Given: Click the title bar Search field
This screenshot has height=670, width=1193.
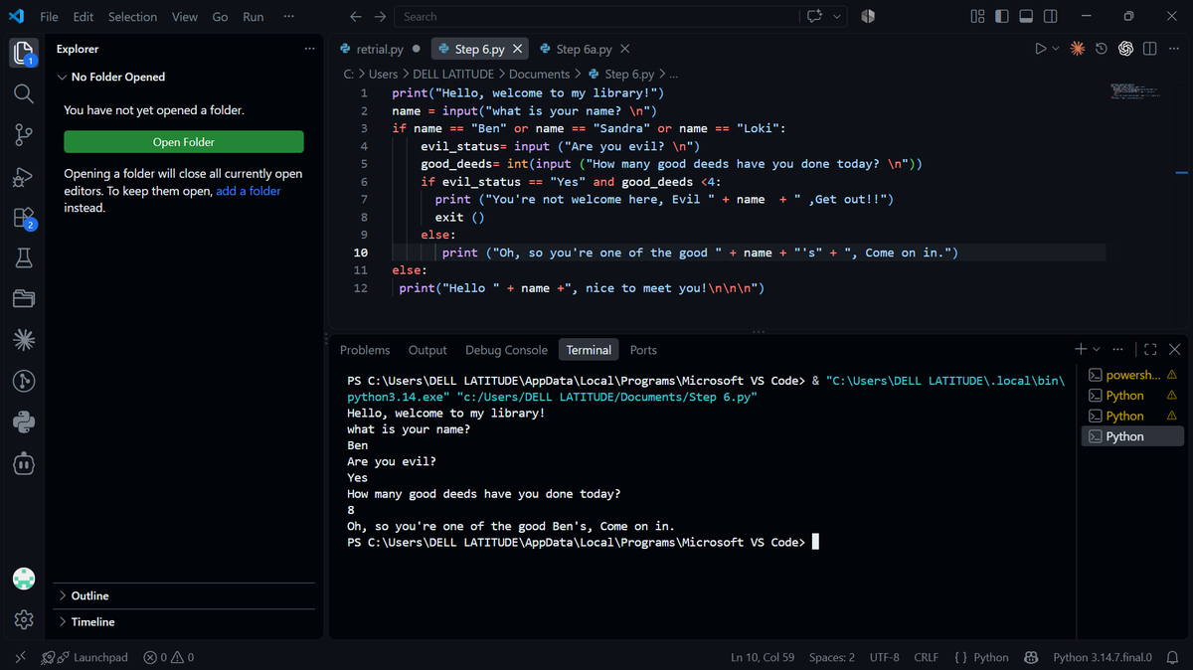Looking at the screenshot, I should tap(596, 17).
